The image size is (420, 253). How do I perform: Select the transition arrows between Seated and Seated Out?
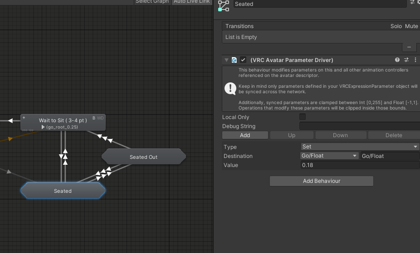(x=103, y=173)
